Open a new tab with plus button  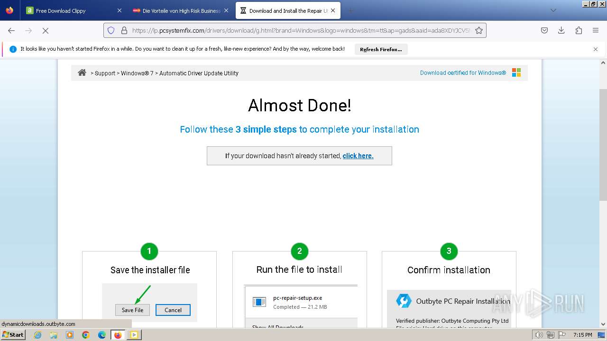pos(350,10)
